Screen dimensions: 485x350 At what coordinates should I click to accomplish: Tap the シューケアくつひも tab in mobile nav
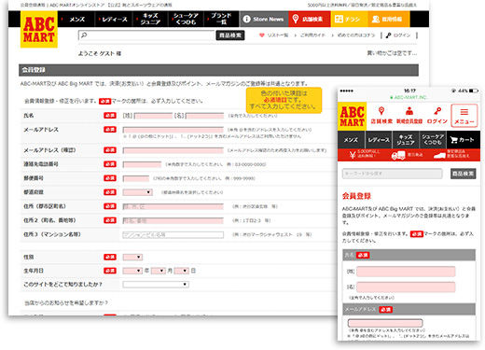coord(433,140)
